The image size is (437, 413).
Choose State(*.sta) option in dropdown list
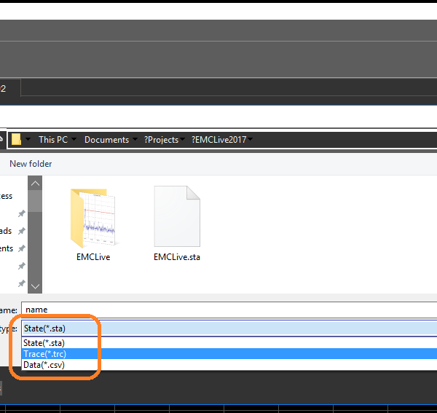click(x=44, y=343)
